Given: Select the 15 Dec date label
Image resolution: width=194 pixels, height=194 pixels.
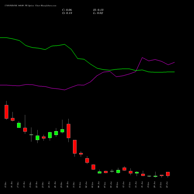Looking at the screenshot, I should (5, 185).
